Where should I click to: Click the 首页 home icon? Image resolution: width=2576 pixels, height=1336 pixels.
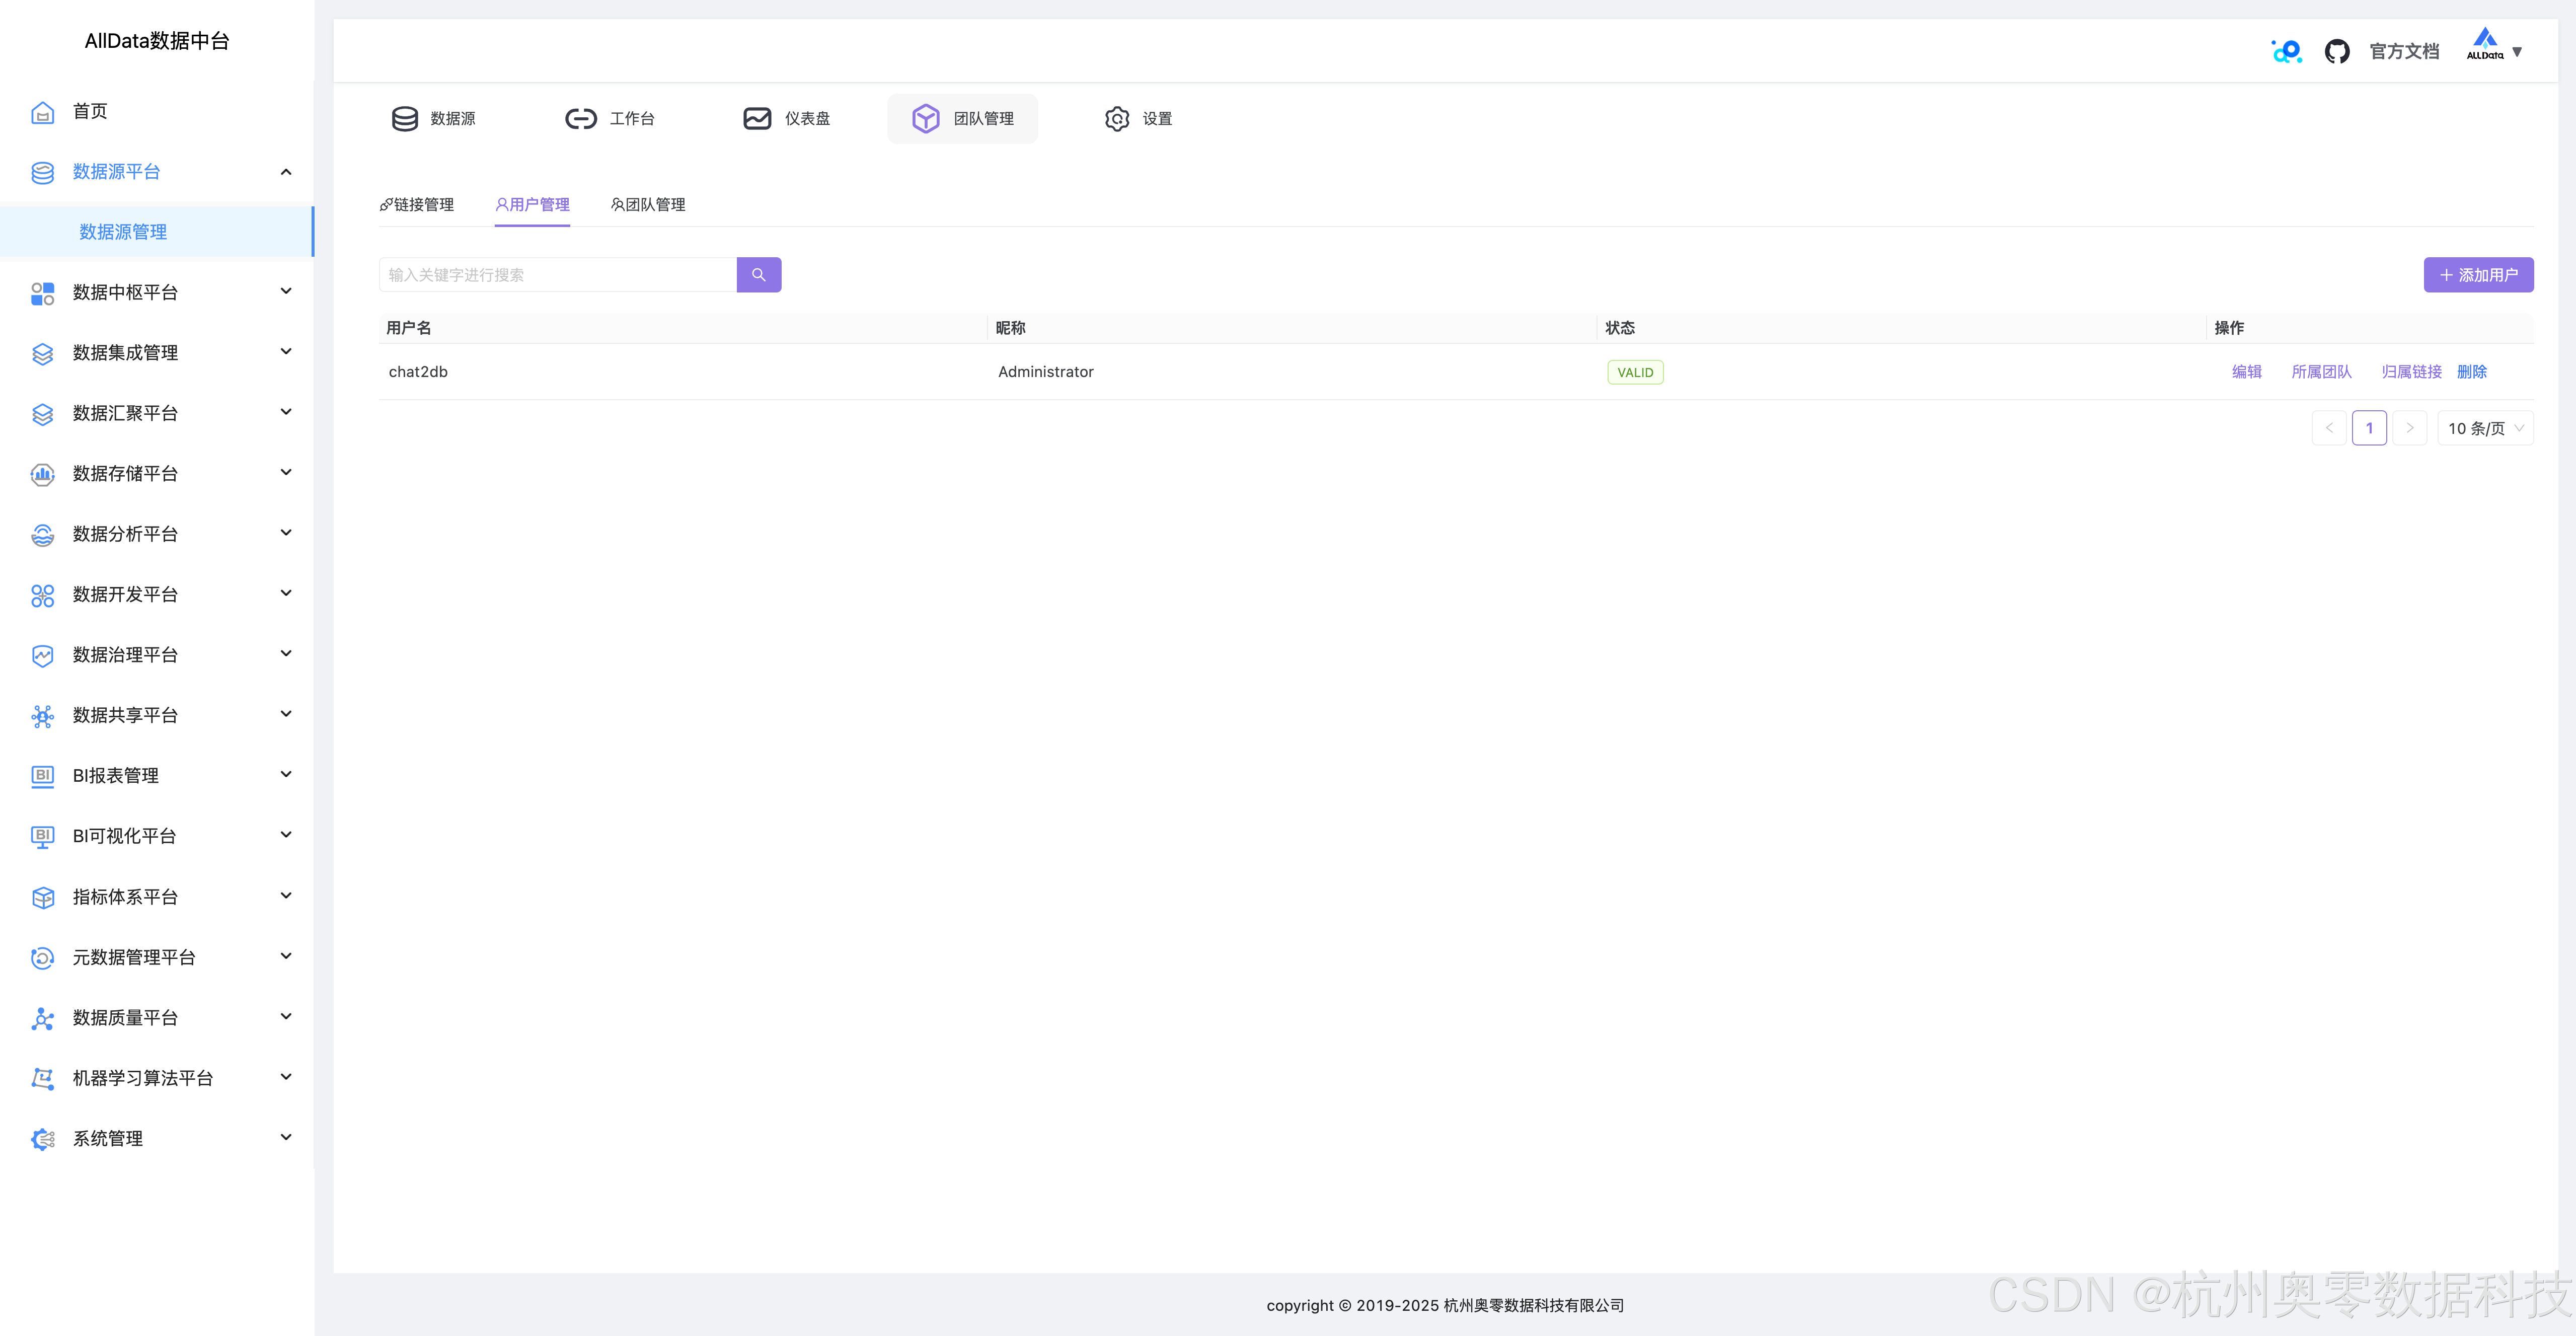[42, 112]
